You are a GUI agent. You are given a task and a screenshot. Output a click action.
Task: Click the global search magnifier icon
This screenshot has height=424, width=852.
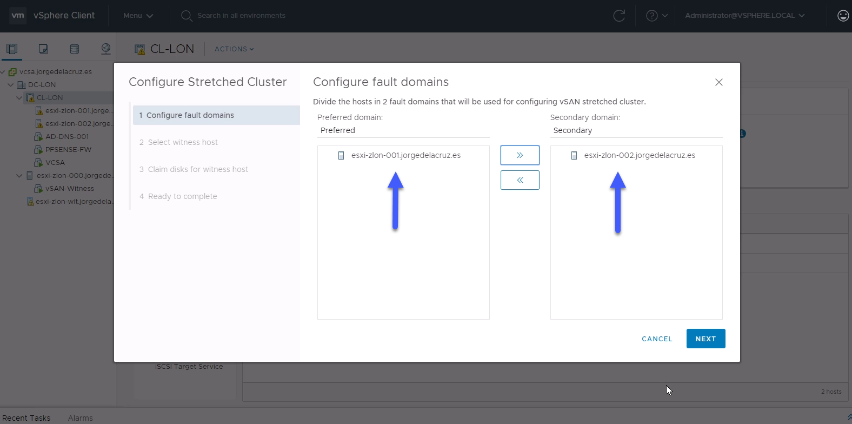[187, 16]
